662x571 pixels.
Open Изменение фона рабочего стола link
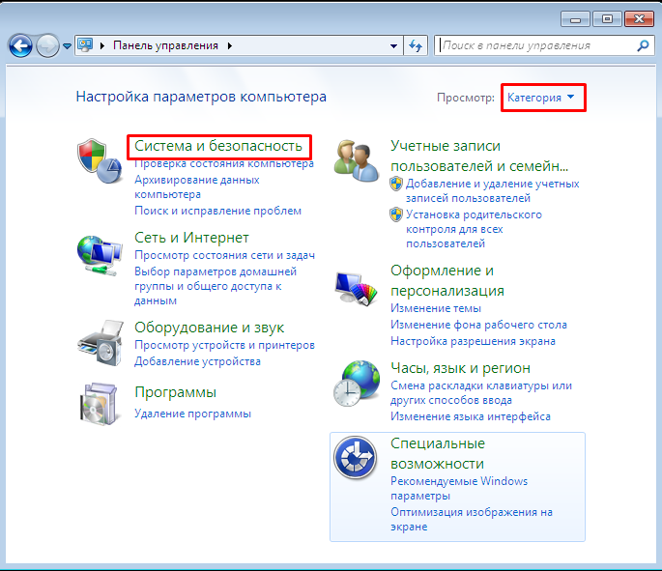tap(478, 325)
